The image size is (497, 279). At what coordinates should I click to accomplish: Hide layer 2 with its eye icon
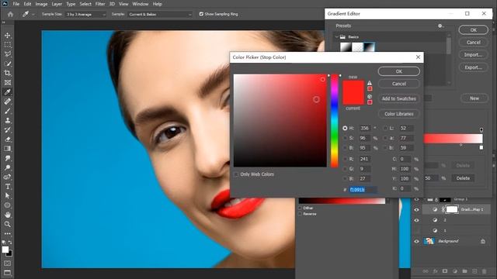[x=416, y=220]
